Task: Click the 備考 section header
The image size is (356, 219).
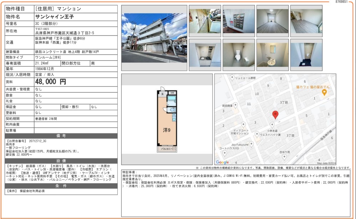Action: coord(61,136)
